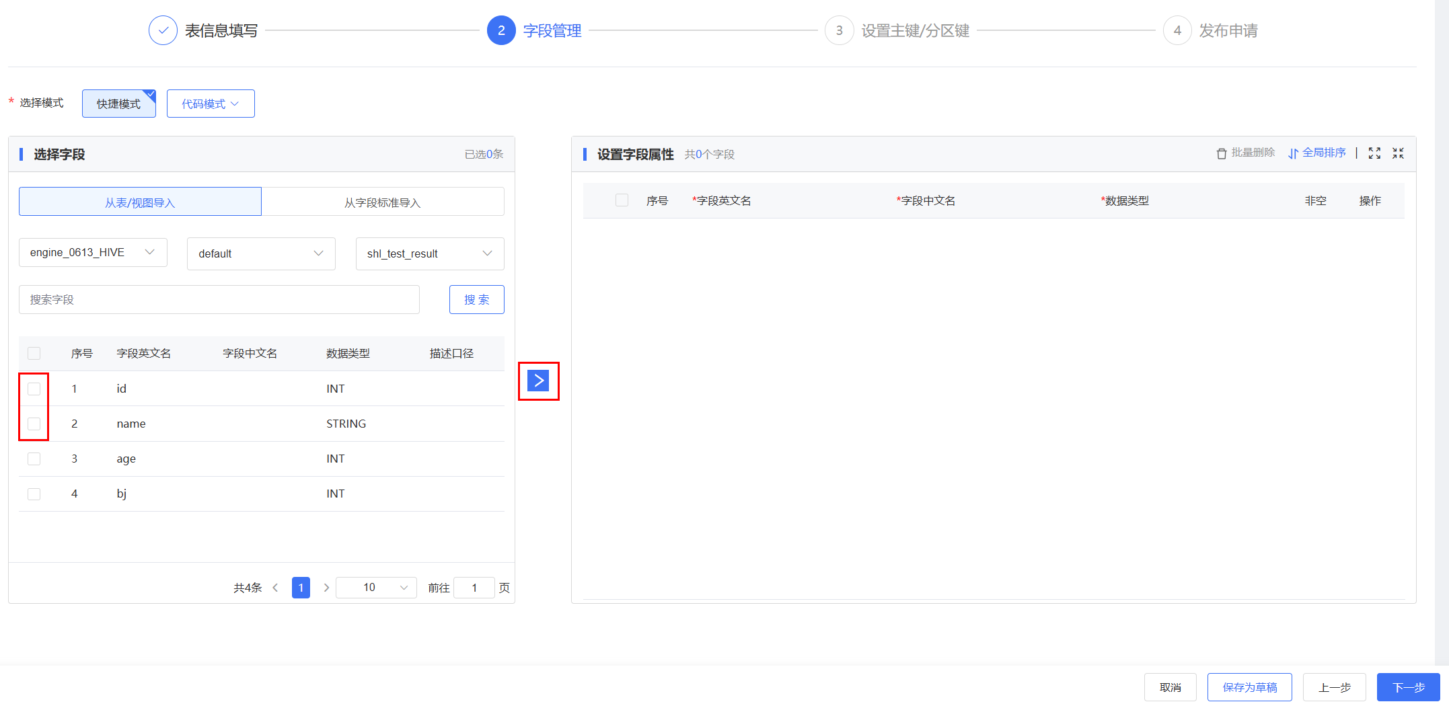This screenshot has height=706, width=1449.
Task: Check the checkbox for field name
Action: point(34,424)
